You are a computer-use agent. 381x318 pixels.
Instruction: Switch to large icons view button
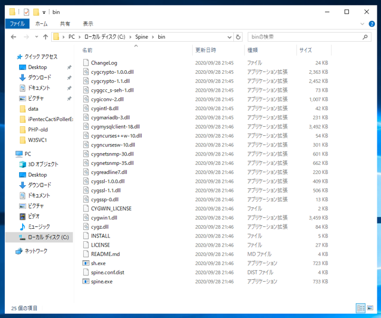(x=370, y=308)
